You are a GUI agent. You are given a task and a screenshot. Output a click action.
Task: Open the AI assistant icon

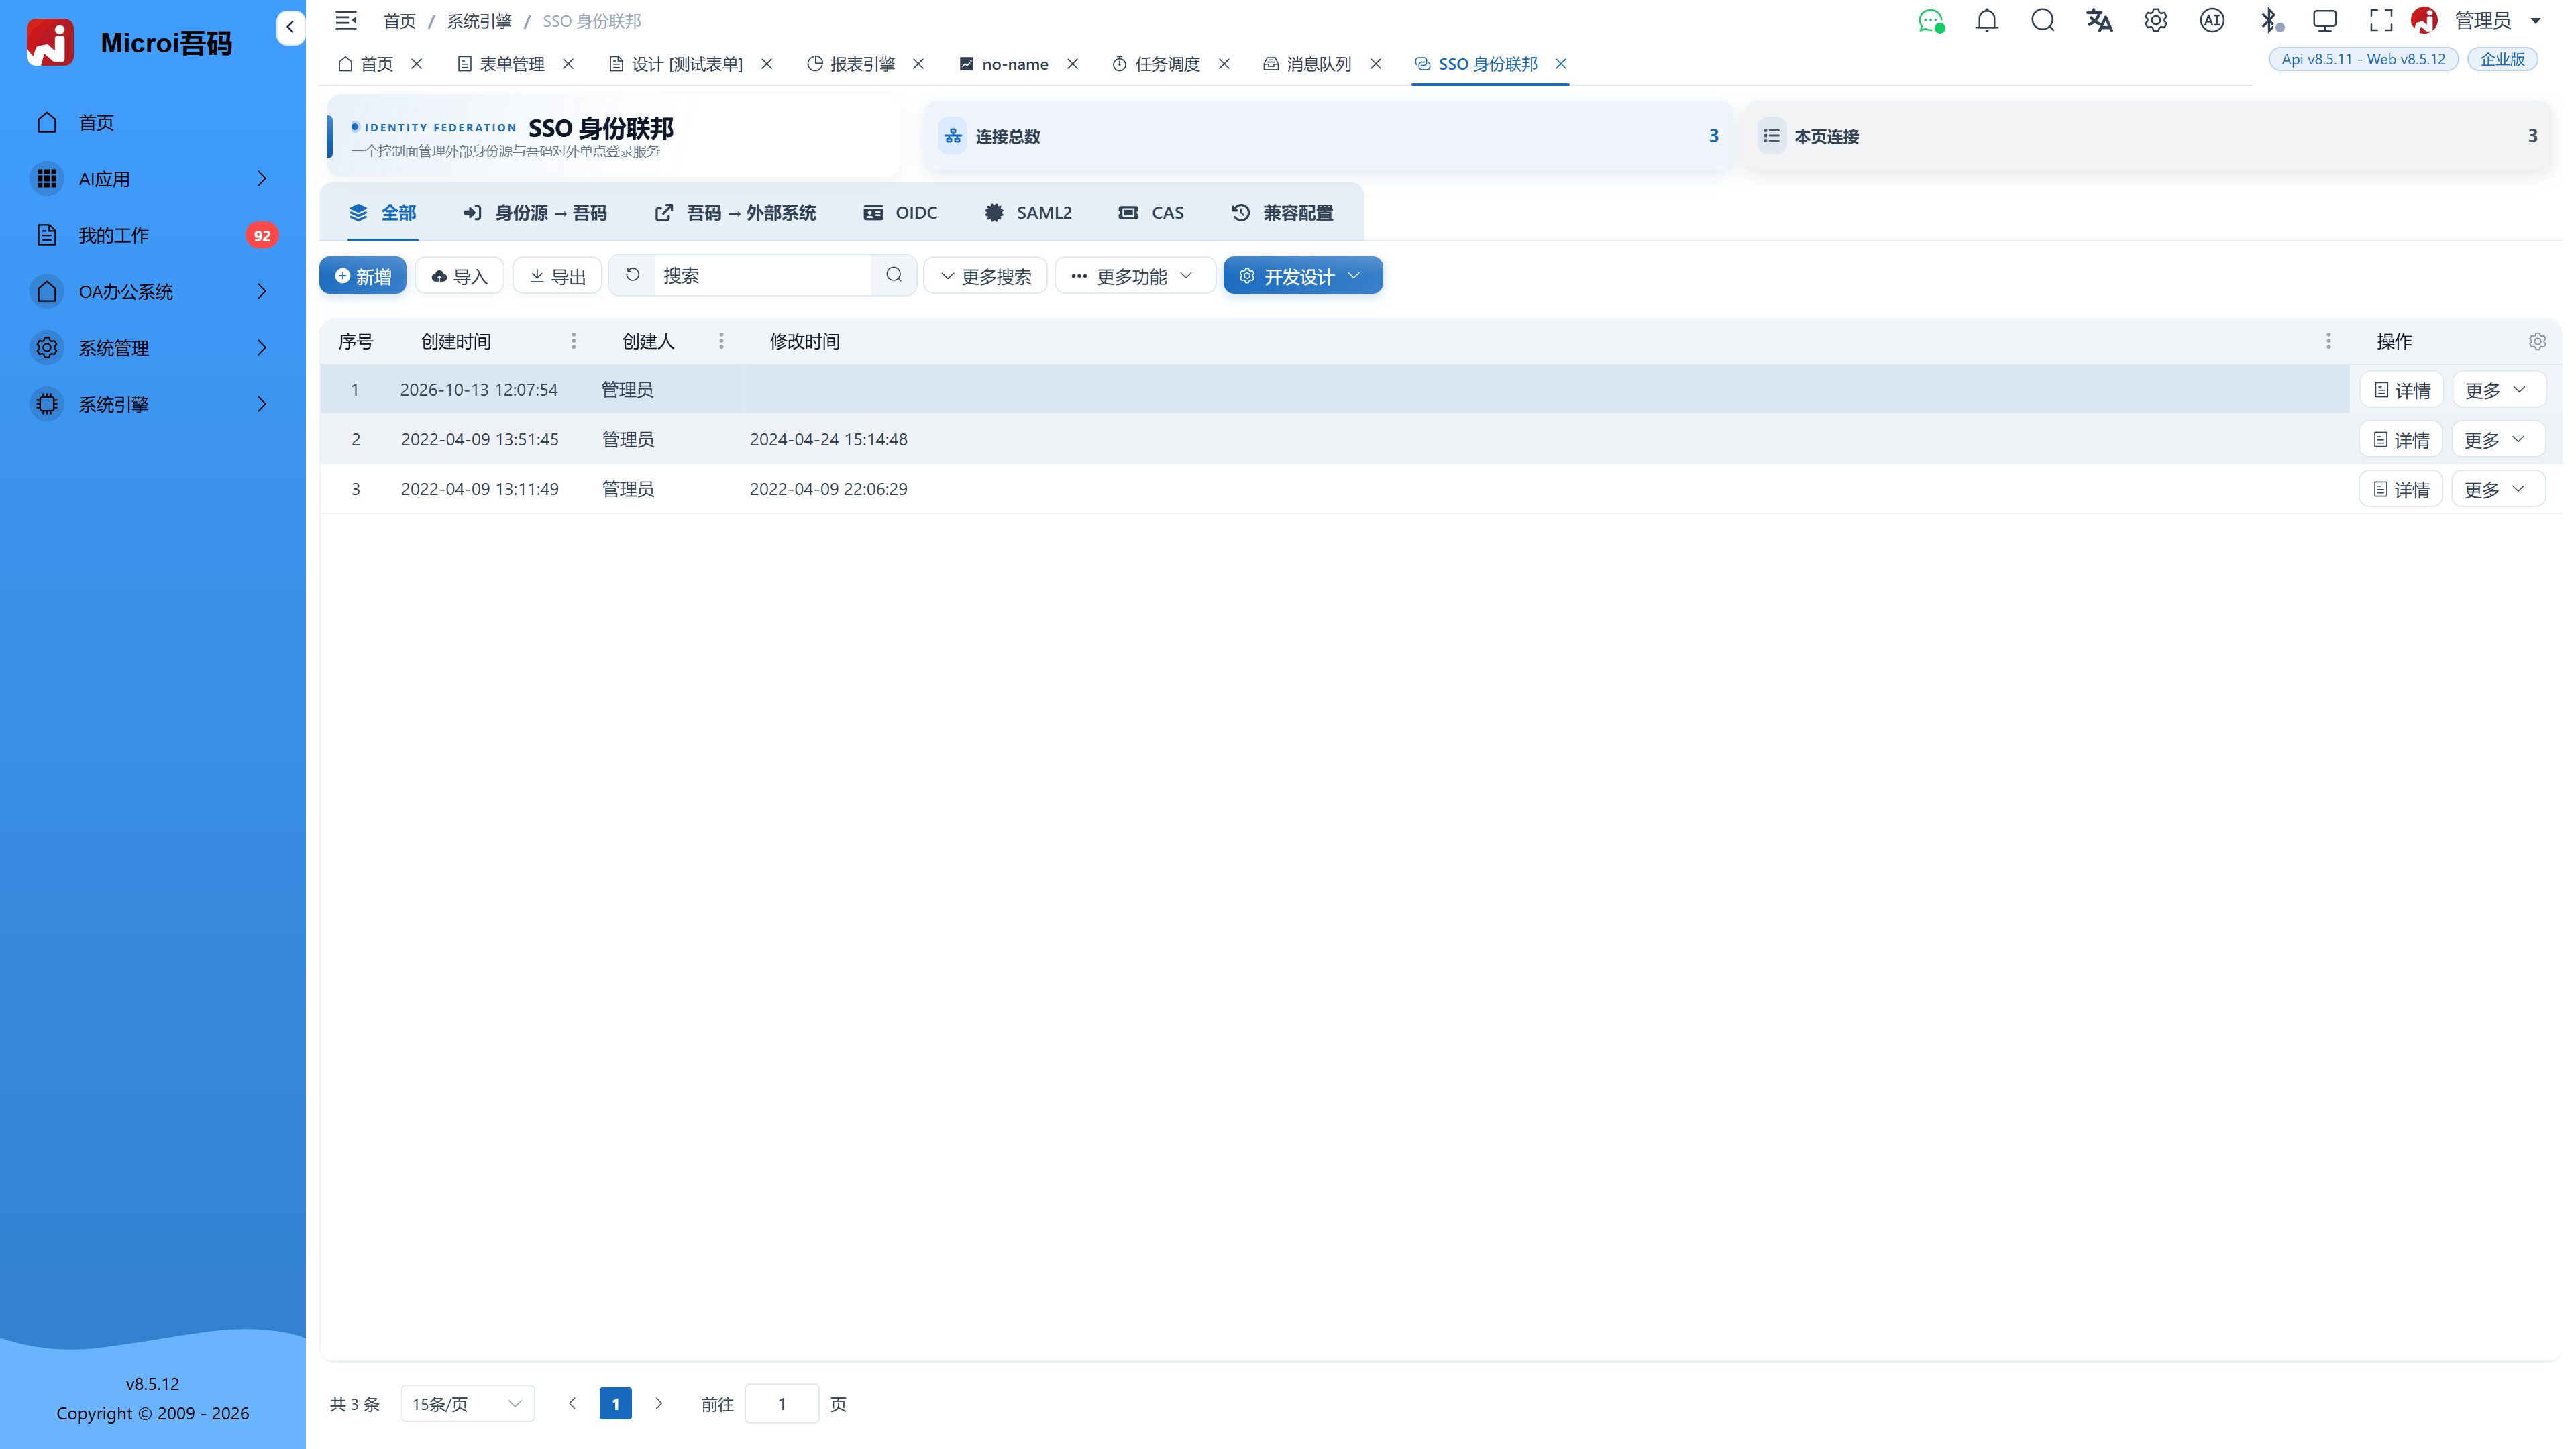(2212, 20)
